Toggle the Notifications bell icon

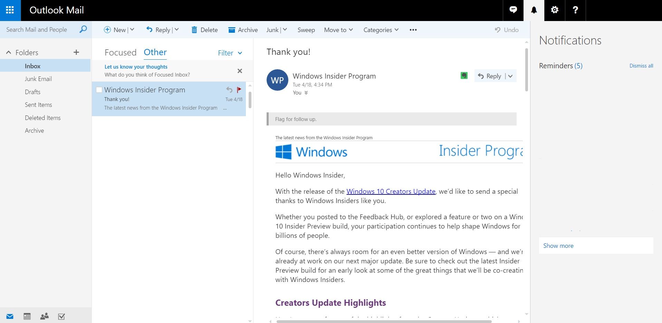tap(534, 10)
